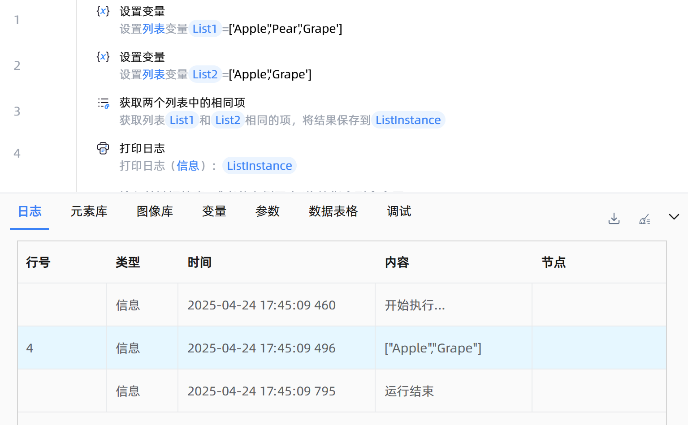688x425 pixels.
Task: Click the set variable icon for List2 step
Action: coord(103,57)
